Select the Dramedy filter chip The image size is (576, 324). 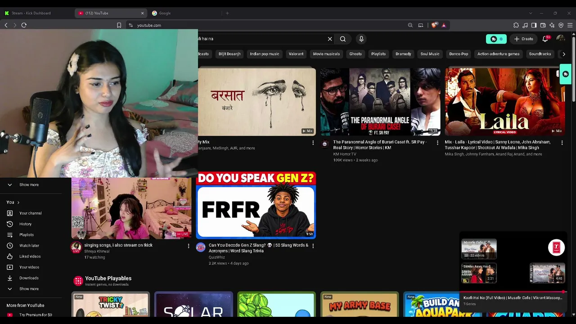[x=403, y=54]
